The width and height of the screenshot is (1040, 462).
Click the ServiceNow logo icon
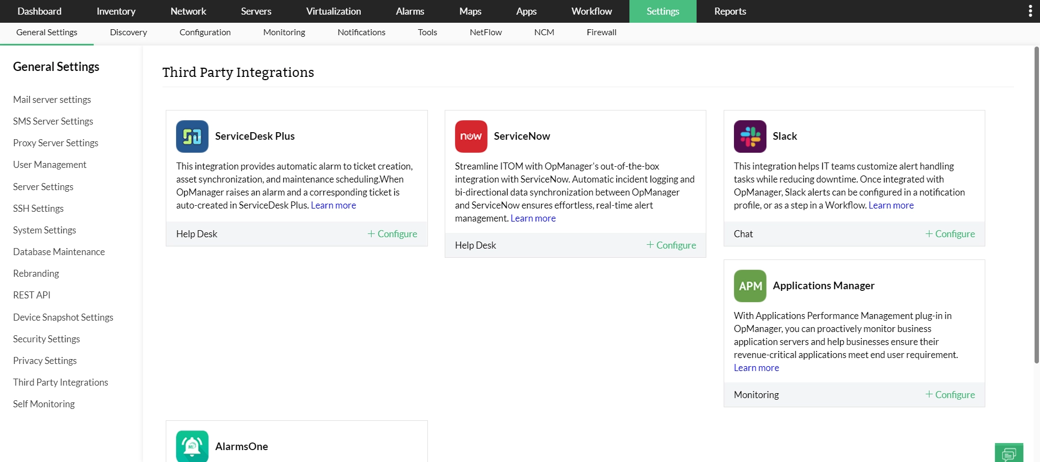pyautogui.click(x=471, y=136)
